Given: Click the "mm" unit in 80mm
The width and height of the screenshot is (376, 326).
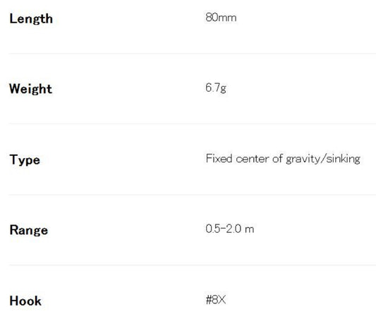Looking at the screenshot, I should (227, 18).
